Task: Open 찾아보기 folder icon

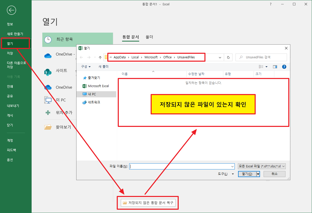Action: tap(48, 127)
